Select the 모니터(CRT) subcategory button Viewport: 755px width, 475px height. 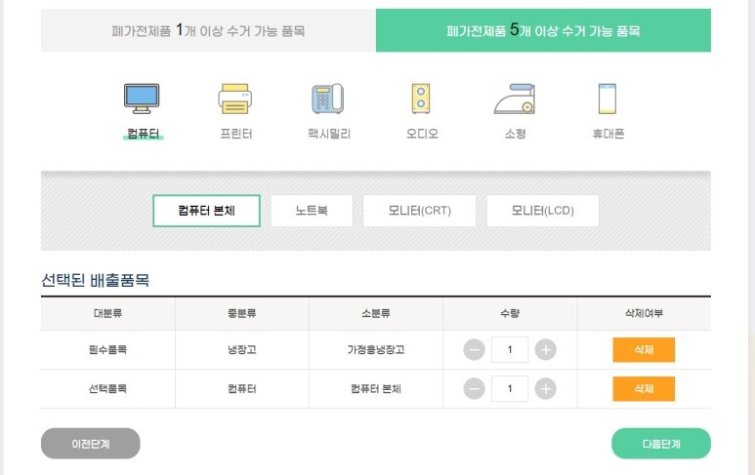pos(419,211)
